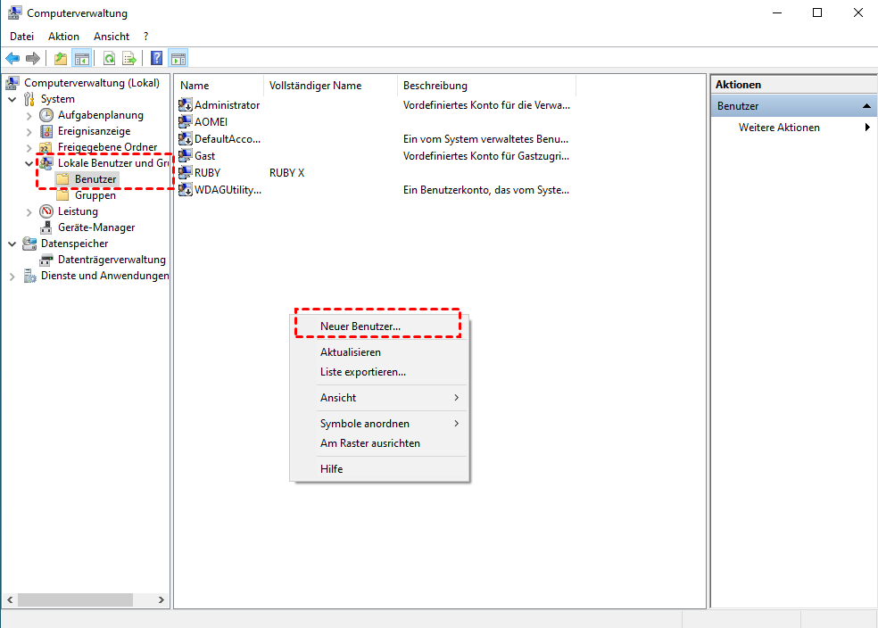The height and width of the screenshot is (628, 878).
Task: Expand the Leistung node
Action: click(x=29, y=212)
